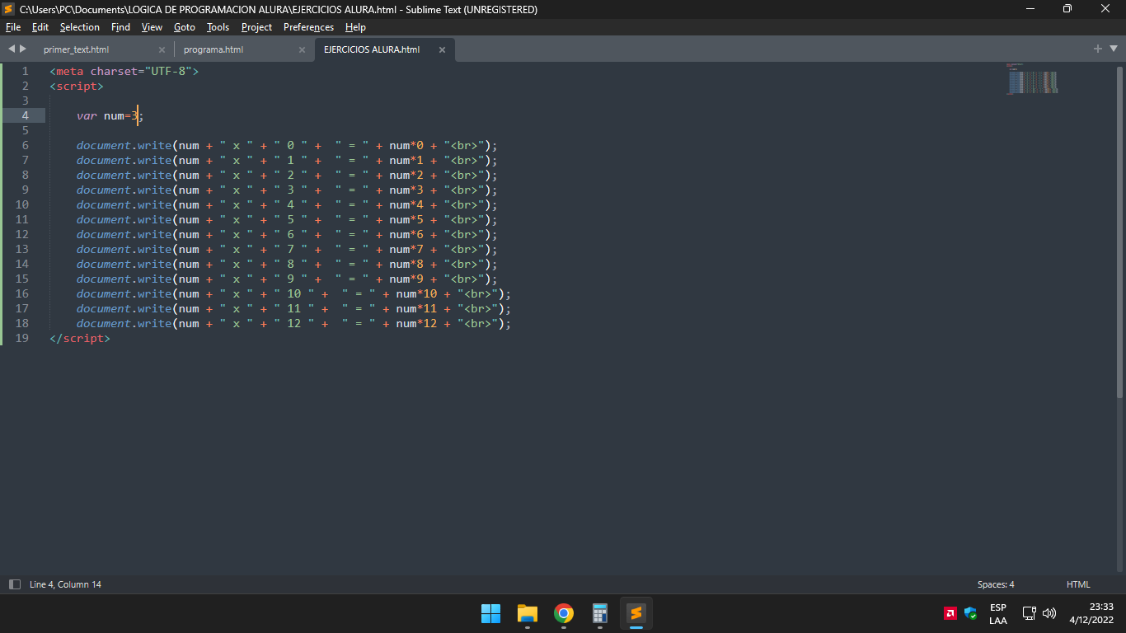Go to previous tab with left arrow
The width and height of the screenshot is (1126, 633).
pos(12,49)
